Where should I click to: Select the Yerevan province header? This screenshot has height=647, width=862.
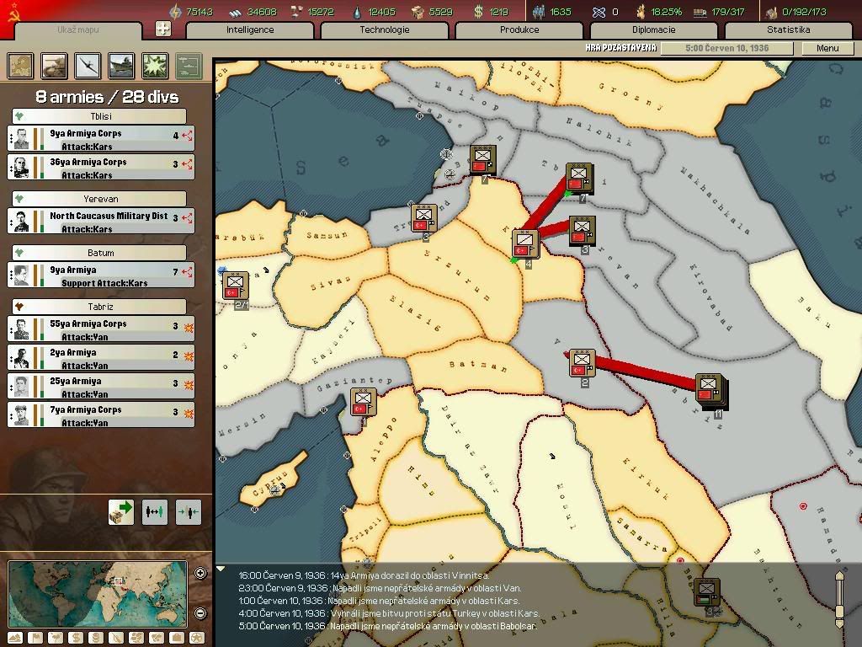click(99, 199)
